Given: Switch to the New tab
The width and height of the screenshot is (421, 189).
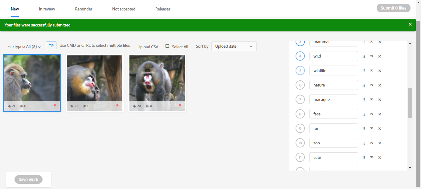Looking at the screenshot, I should pos(15,9).
